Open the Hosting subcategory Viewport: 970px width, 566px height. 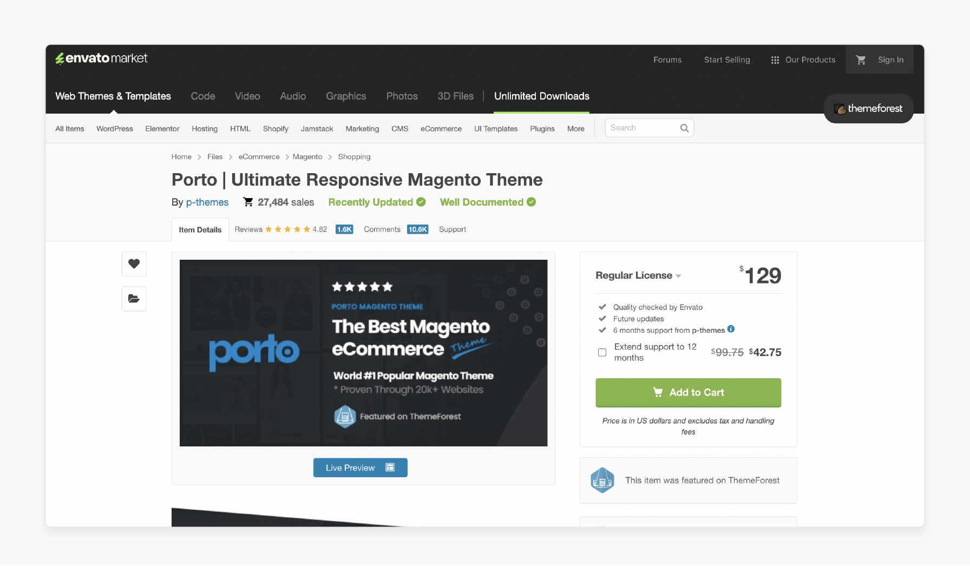click(205, 129)
